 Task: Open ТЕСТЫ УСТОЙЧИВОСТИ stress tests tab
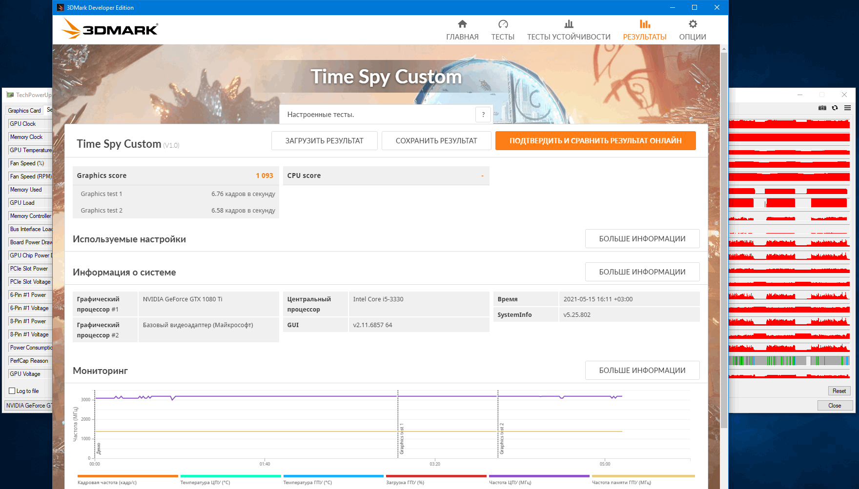(569, 30)
